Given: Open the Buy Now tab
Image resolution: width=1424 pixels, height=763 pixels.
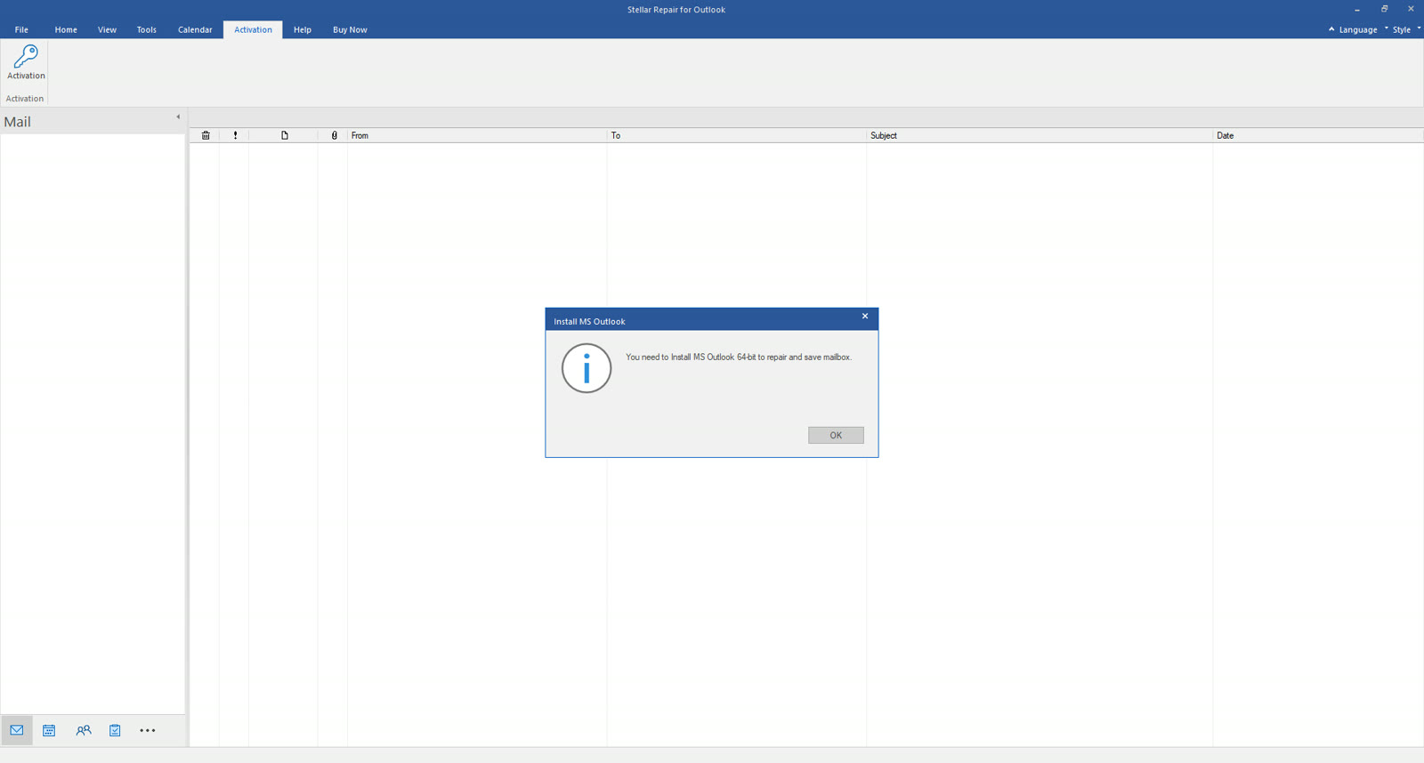Looking at the screenshot, I should (x=350, y=29).
